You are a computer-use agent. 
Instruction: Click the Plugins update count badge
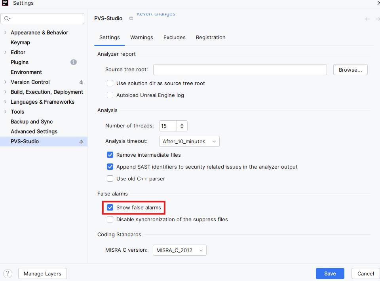[x=74, y=62]
